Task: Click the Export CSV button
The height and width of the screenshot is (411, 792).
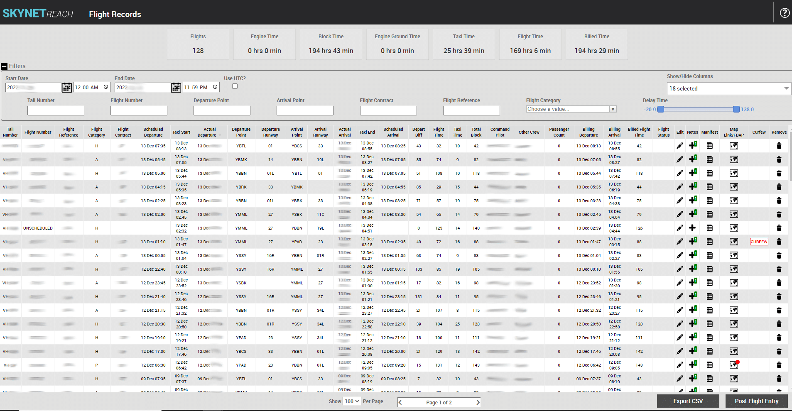Action: tap(688, 401)
